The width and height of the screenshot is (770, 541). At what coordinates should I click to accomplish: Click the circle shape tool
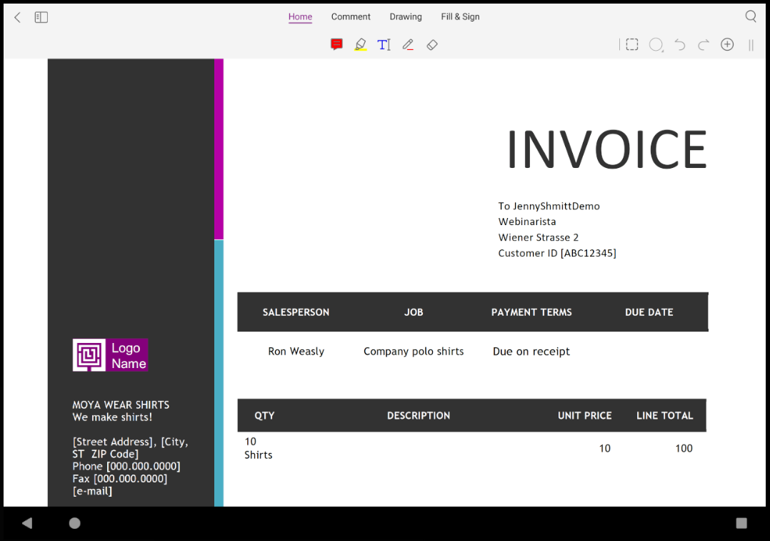click(x=656, y=45)
